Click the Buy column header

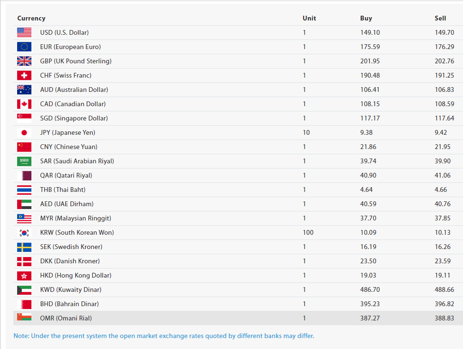366,18
